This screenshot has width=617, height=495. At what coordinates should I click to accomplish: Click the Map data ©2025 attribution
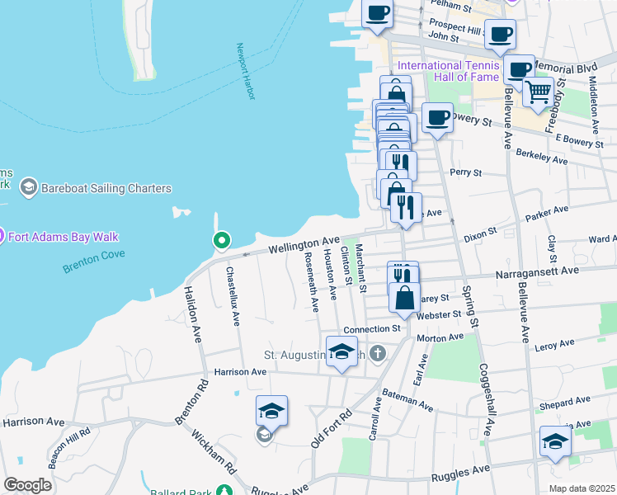(582, 488)
